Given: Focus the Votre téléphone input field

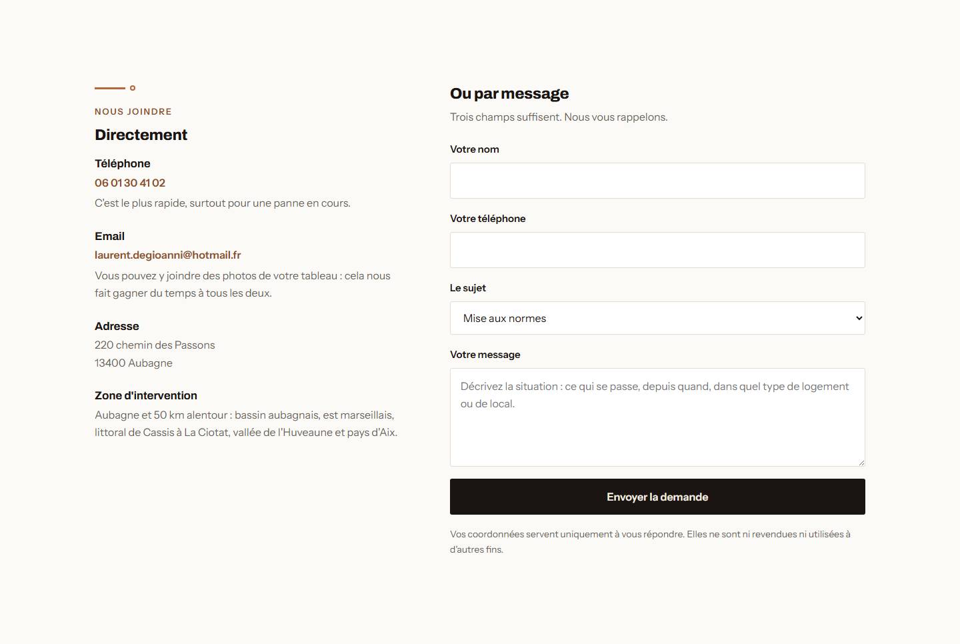Looking at the screenshot, I should [657, 250].
